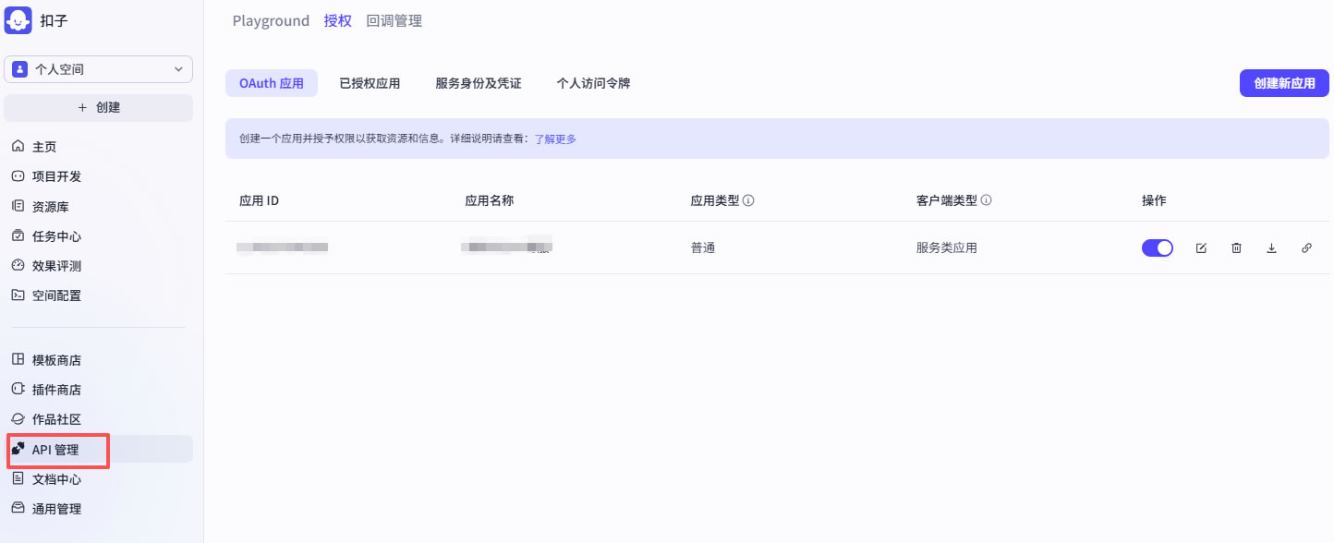Click the 普通 application type cell
Image resolution: width=1334 pixels, height=543 pixels.
pyautogui.click(x=703, y=247)
